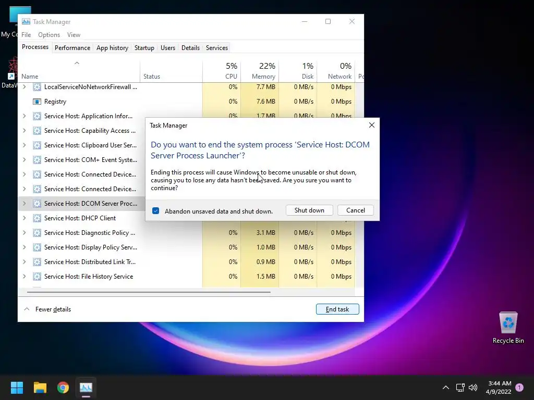The height and width of the screenshot is (400, 534).
Task: Expand Service Host: File History Service row
Action: [x=24, y=277]
